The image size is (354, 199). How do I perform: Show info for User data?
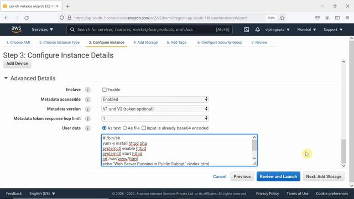[x=87, y=128]
